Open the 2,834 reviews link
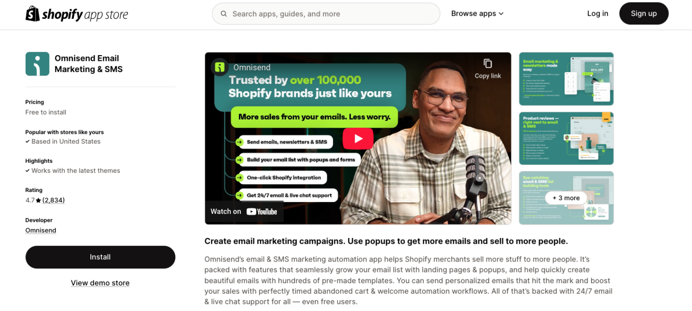Viewport: 692px width, 311px height. (53, 200)
